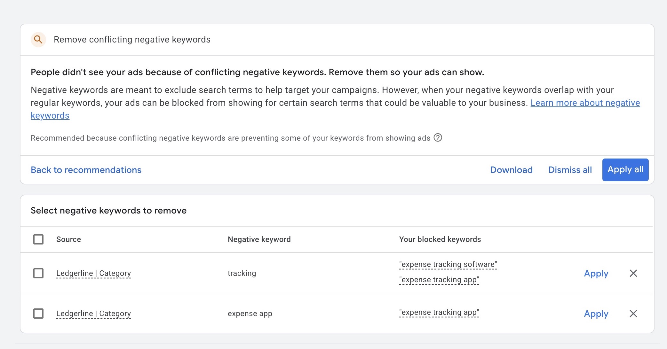Select the 'Source' column header
This screenshot has height=349, width=667.
(x=68, y=239)
